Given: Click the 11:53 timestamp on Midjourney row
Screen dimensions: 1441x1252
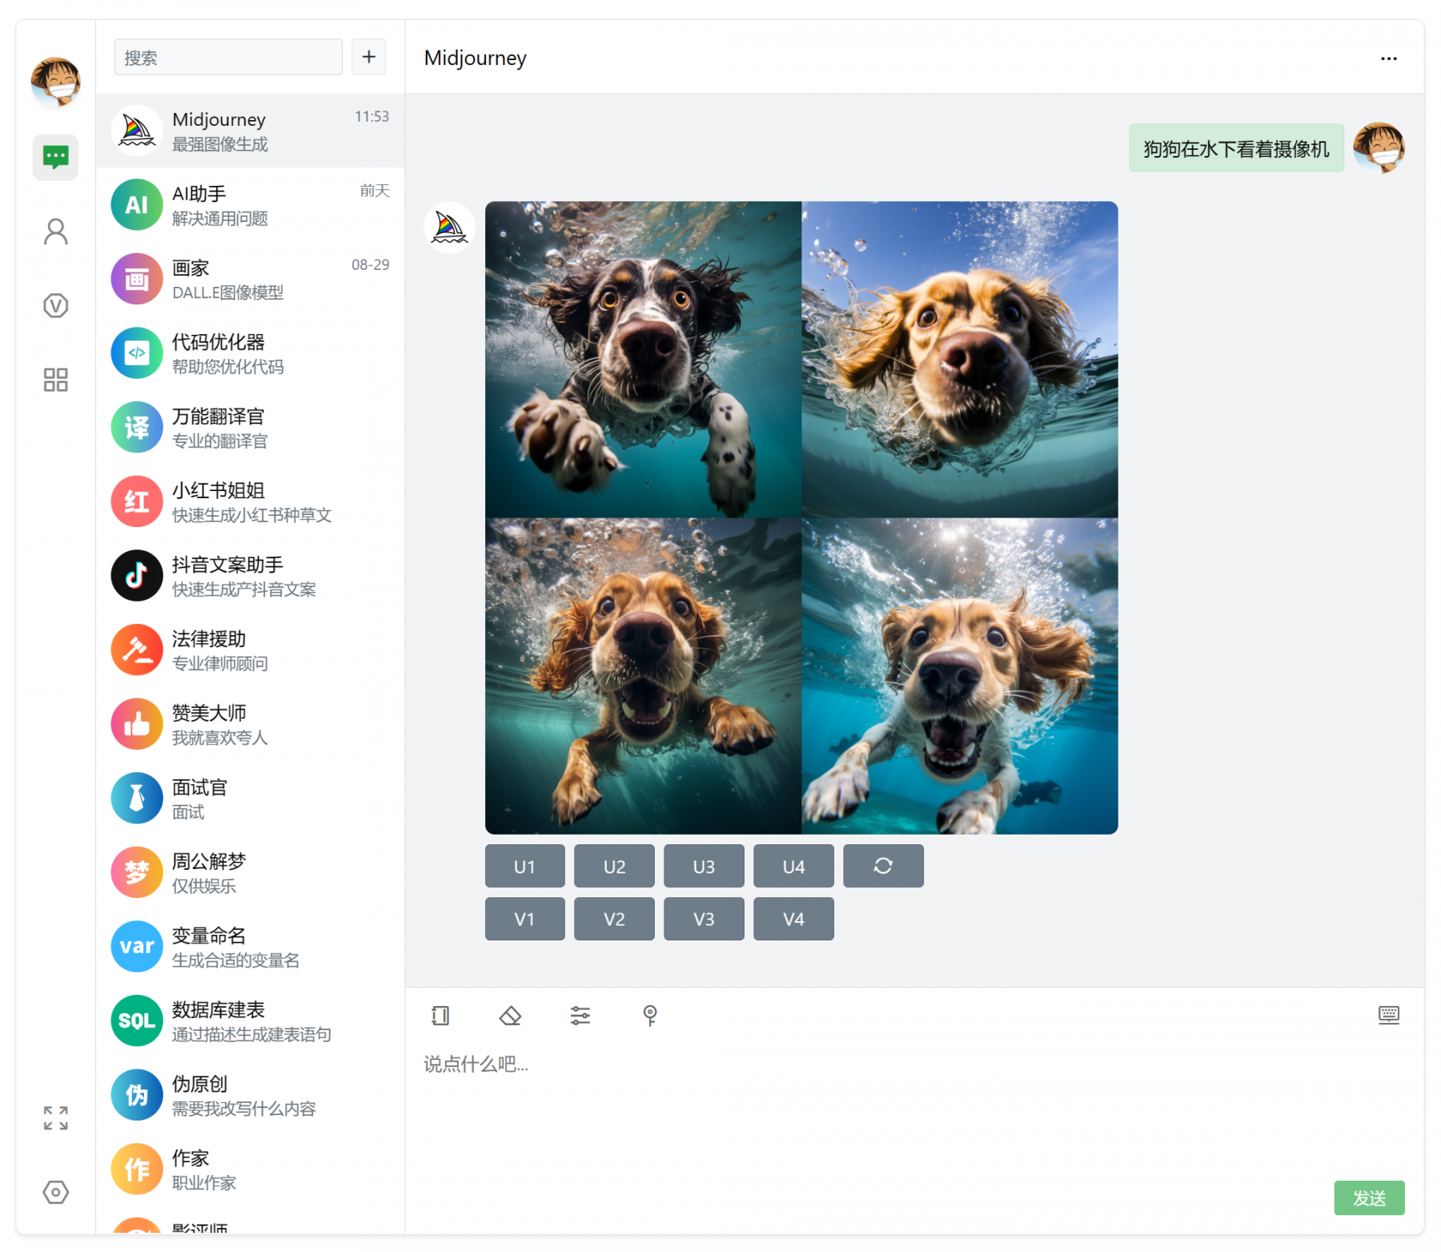Looking at the screenshot, I should pos(372,117).
